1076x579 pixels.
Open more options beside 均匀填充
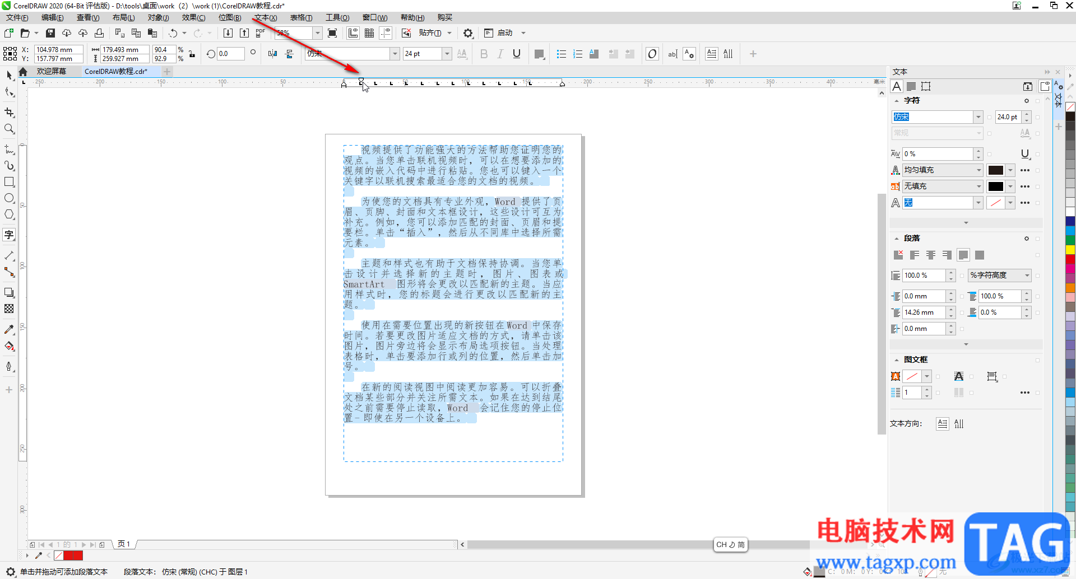point(1025,170)
